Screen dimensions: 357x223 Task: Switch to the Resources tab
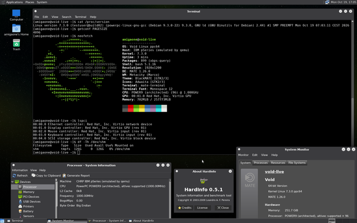click(278, 163)
